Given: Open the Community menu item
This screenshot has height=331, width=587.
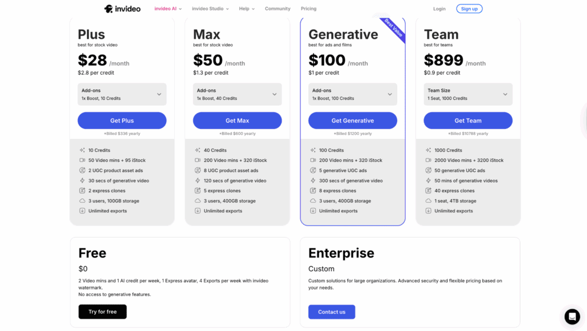Looking at the screenshot, I should pyautogui.click(x=277, y=9).
